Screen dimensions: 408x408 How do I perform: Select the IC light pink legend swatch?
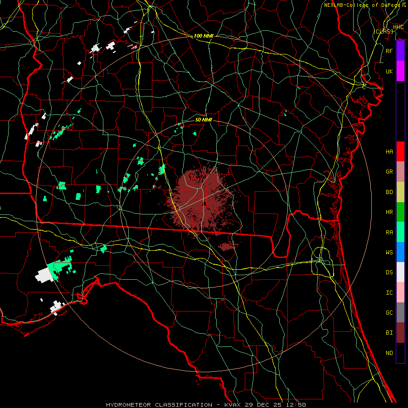pyautogui.click(x=400, y=292)
